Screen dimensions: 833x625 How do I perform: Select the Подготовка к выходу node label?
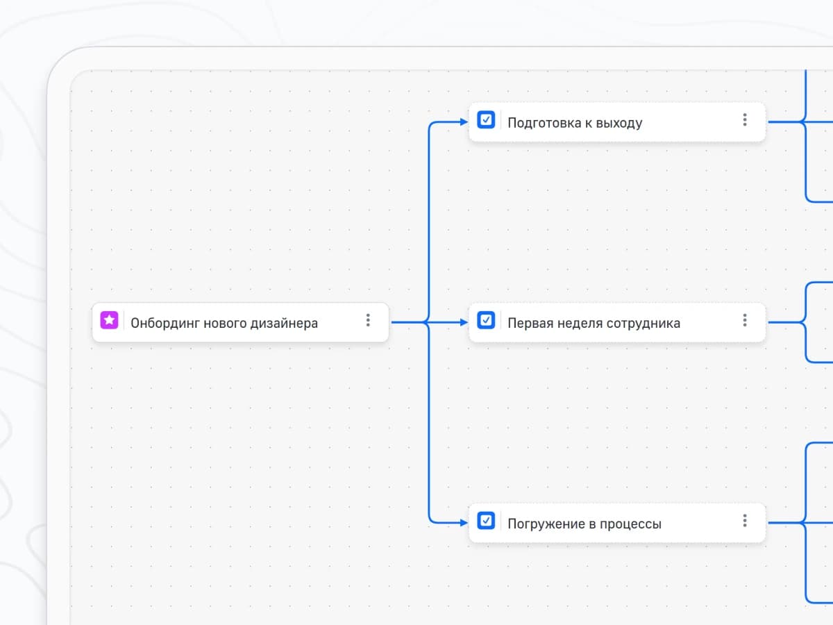tap(575, 123)
